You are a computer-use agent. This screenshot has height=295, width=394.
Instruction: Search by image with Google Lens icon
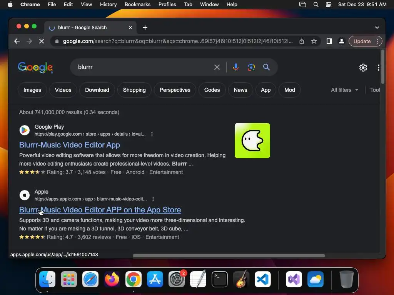251,67
